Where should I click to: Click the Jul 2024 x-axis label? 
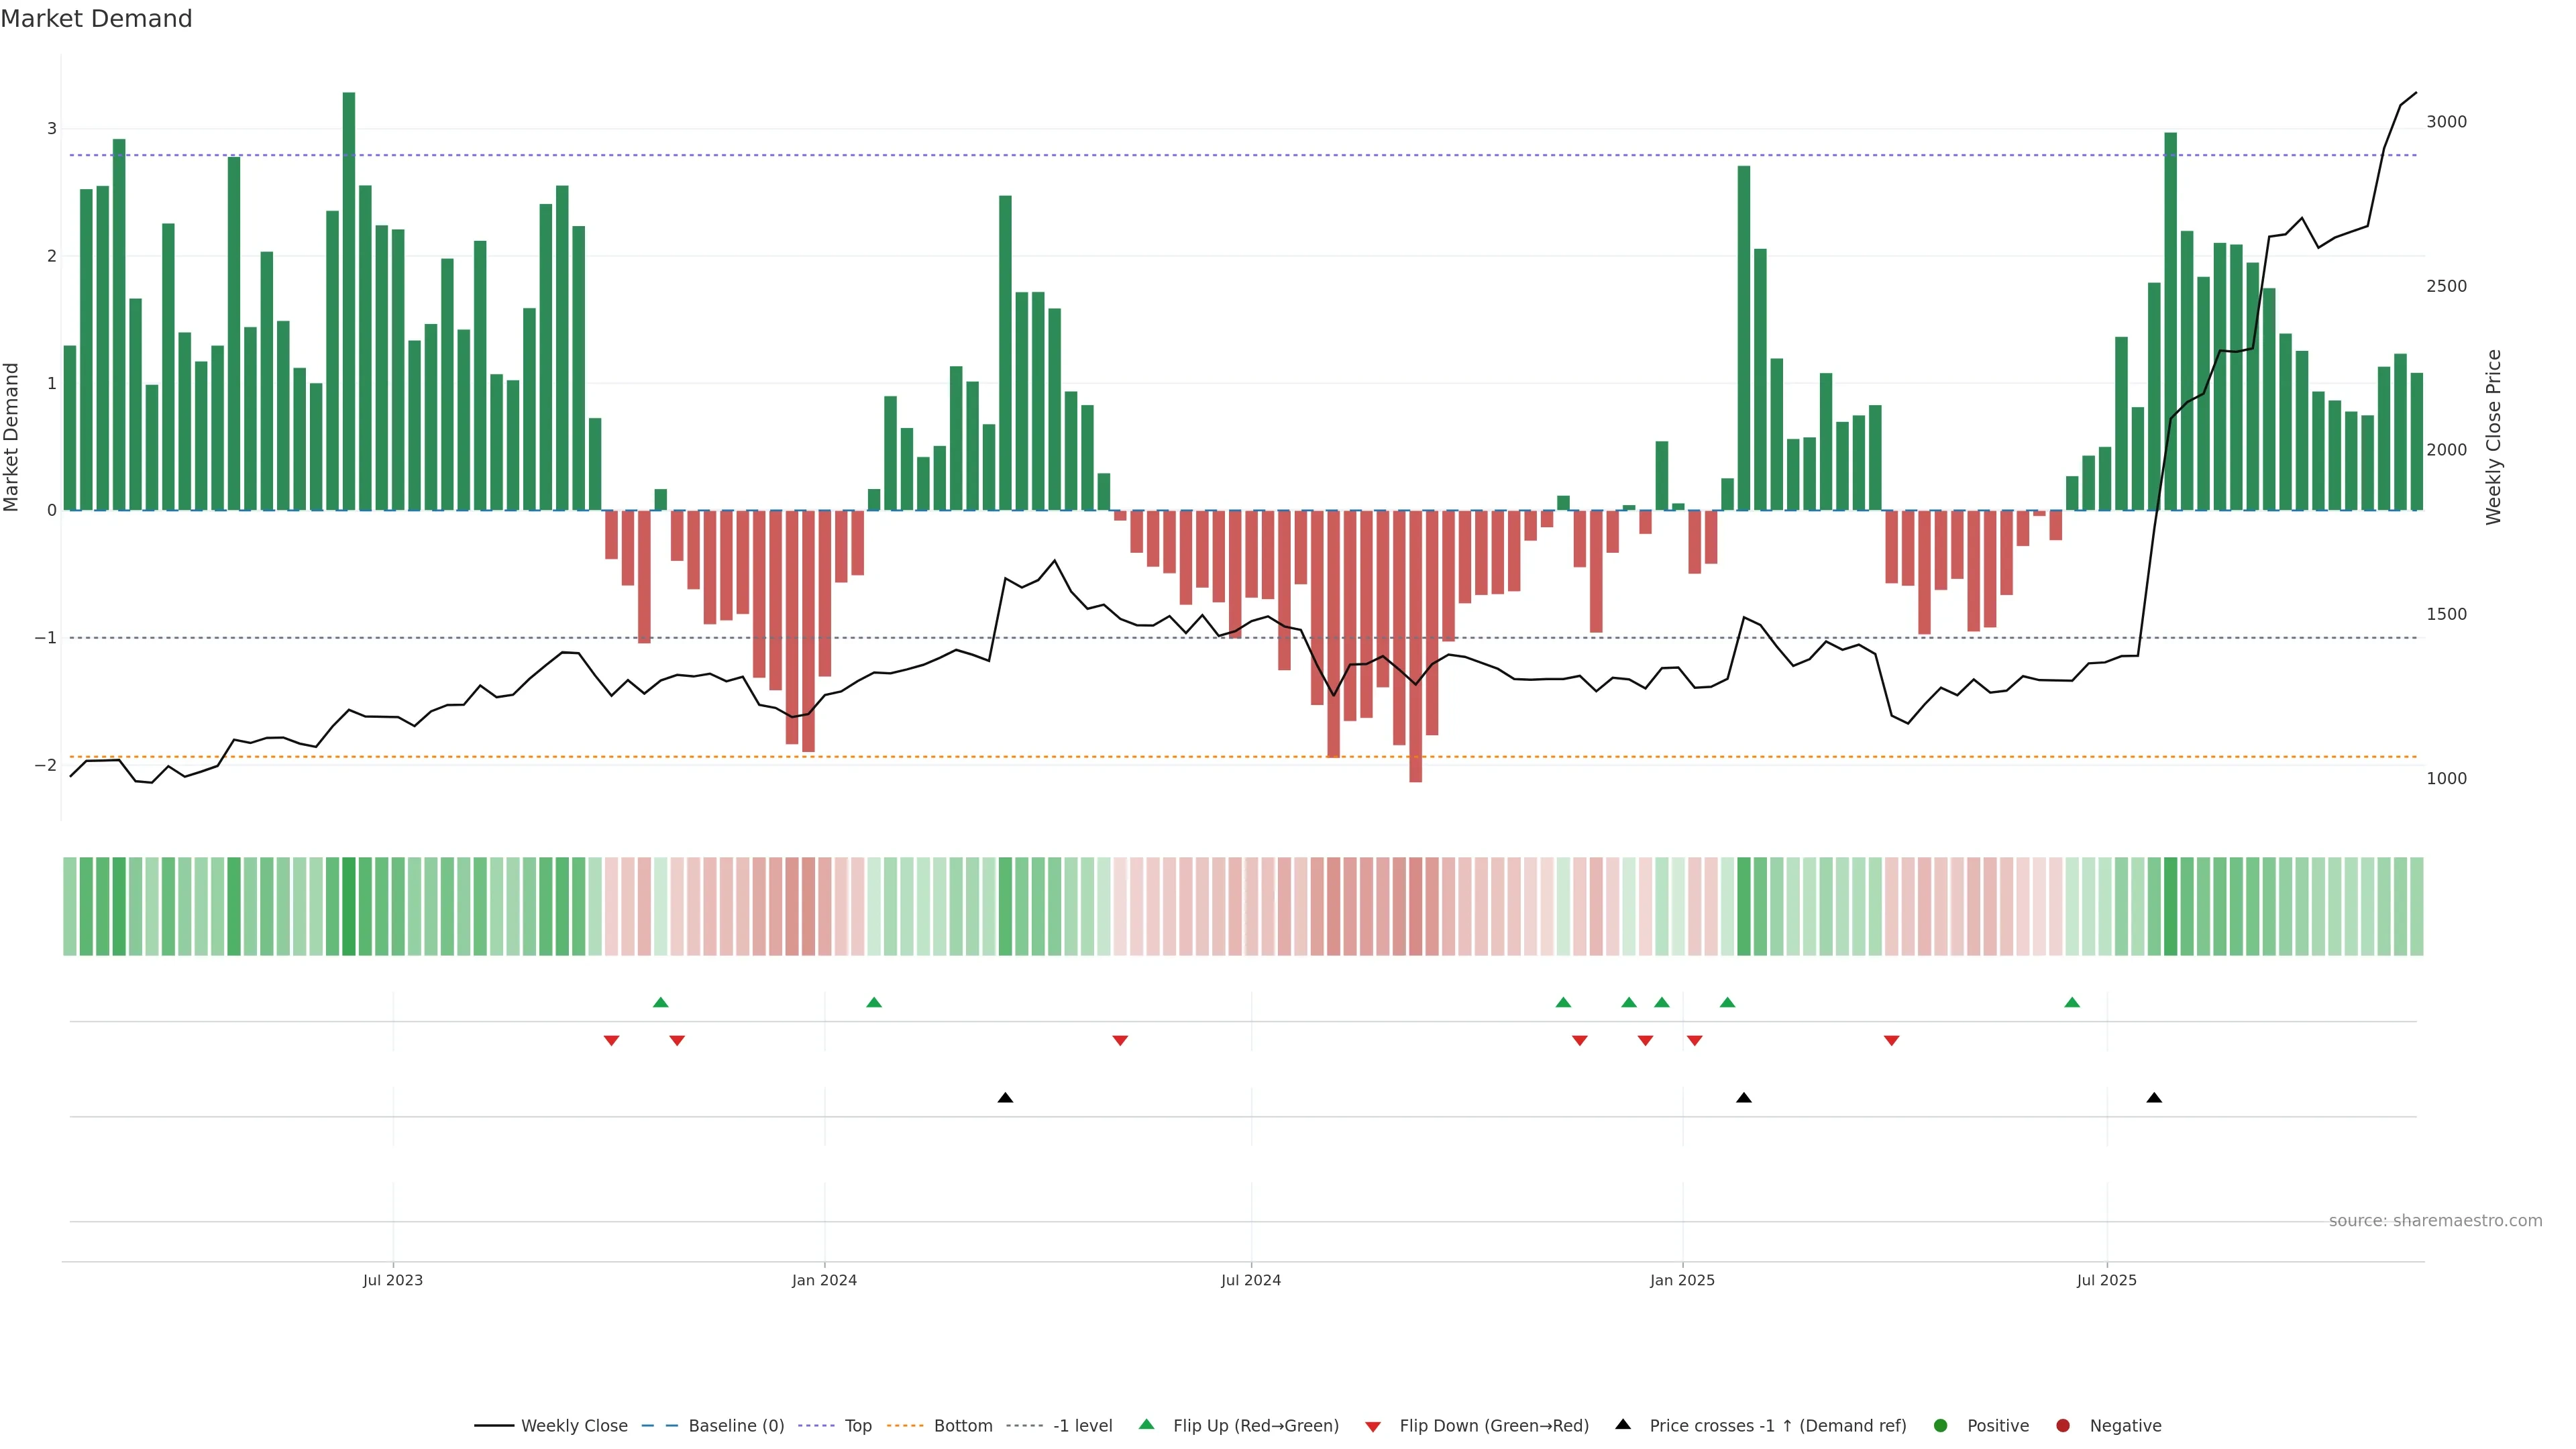click(1250, 1280)
